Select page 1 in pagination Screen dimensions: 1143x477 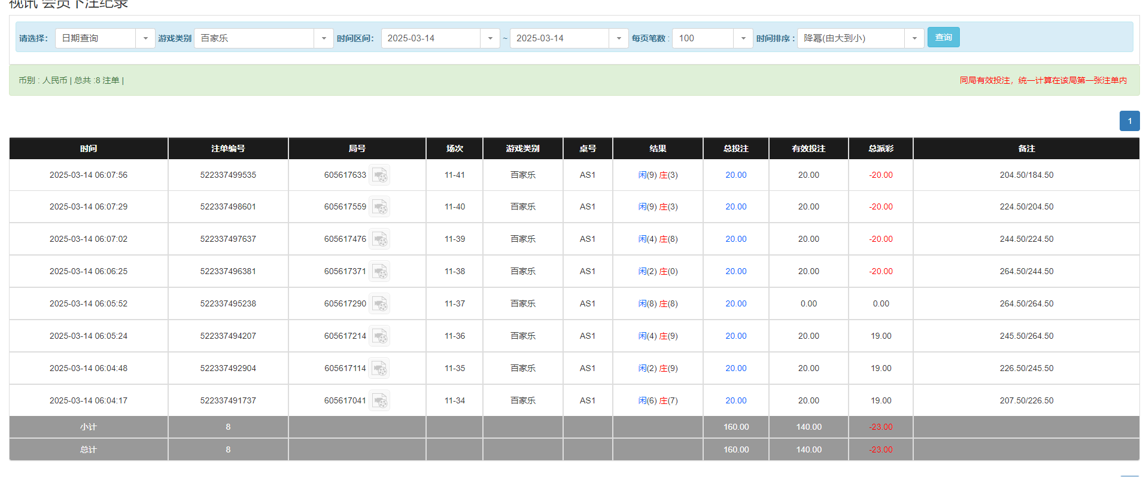pyautogui.click(x=1129, y=121)
